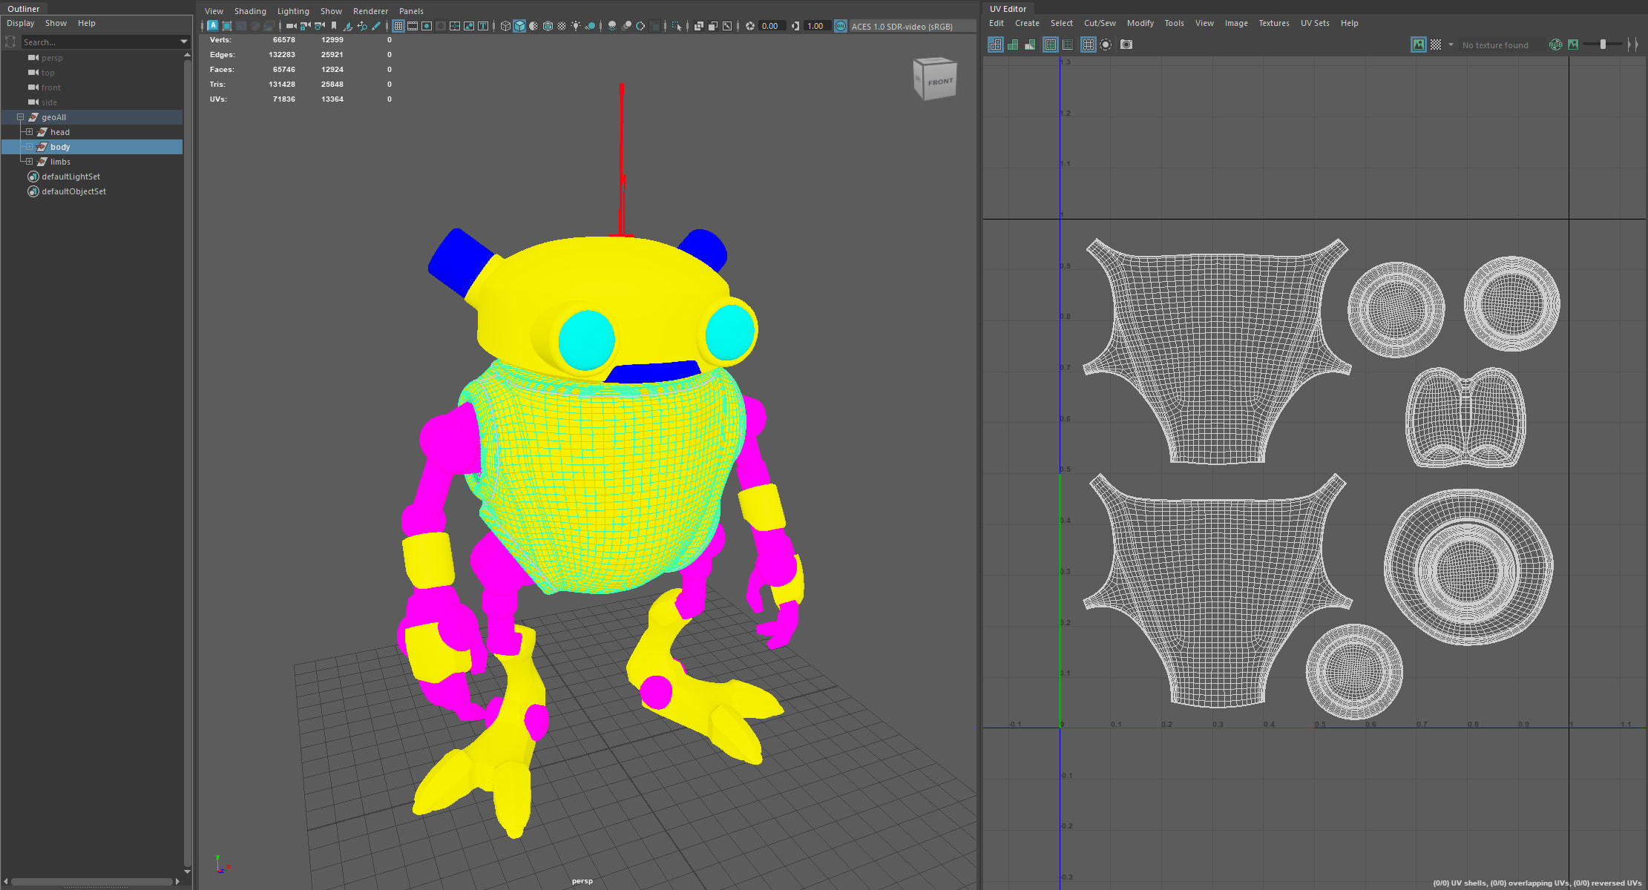Toggle texture image display in UV editor
1648x890 pixels.
(x=1418, y=44)
